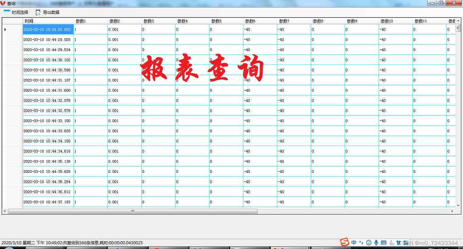Click the vertical scrollbar down arrow
The height and width of the screenshot is (249, 463).
[x=458, y=205]
